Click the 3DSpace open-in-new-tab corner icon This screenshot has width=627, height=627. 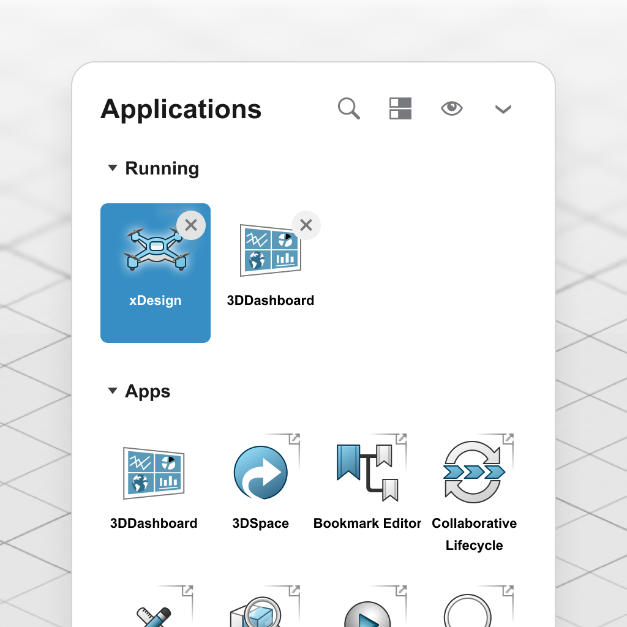tap(295, 438)
